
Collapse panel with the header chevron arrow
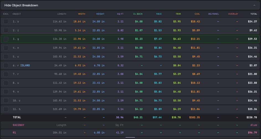(254, 5)
